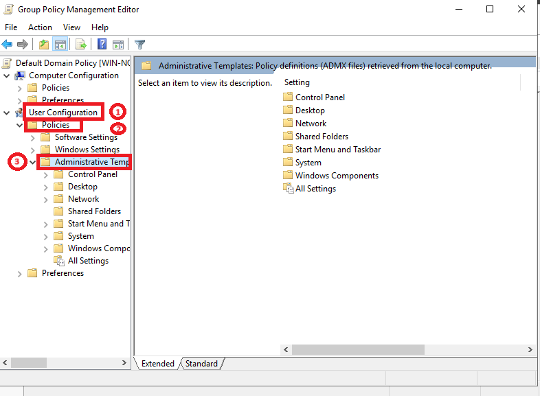
Task: Maximize the Group Policy Management Editor window
Action: pos(490,10)
